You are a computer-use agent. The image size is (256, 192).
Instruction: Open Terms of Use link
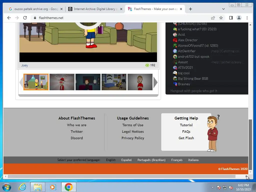133,125
